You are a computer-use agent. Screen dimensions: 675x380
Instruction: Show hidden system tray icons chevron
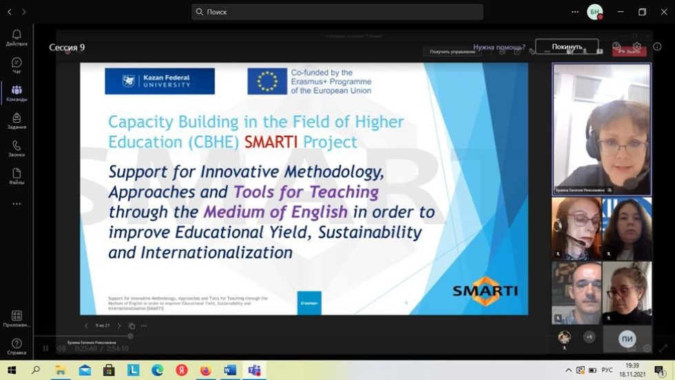[569, 370]
